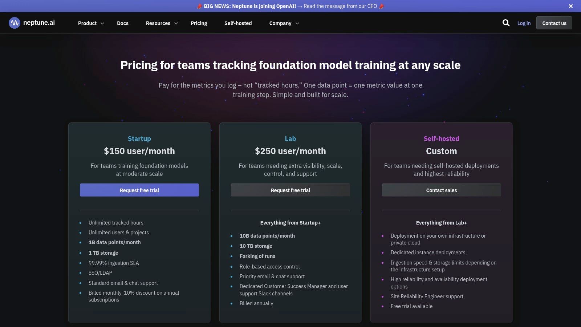The height and width of the screenshot is (327, 581).
Task: Click the neptune.ai wordmark text
Action: [x=39, y=23]
